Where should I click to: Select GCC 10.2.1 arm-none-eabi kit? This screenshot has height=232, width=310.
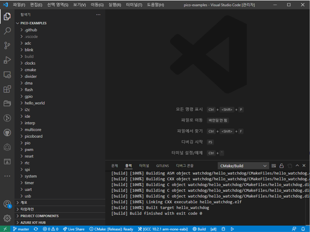[x=162, y=229]
